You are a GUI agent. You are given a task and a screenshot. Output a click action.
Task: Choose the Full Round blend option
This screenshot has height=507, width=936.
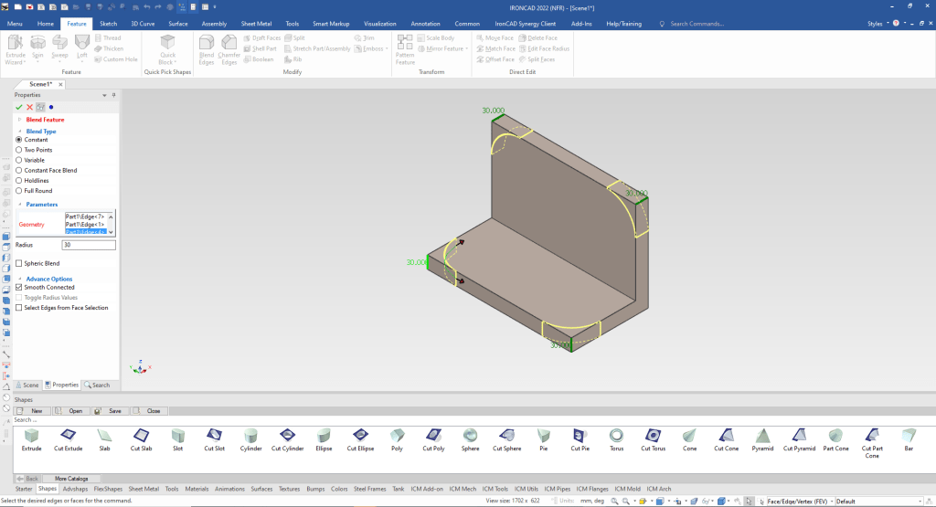point(19,191)
